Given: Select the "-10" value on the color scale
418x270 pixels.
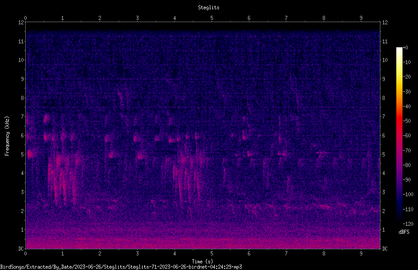Looking at the screenshot, I should click(406, 62).
